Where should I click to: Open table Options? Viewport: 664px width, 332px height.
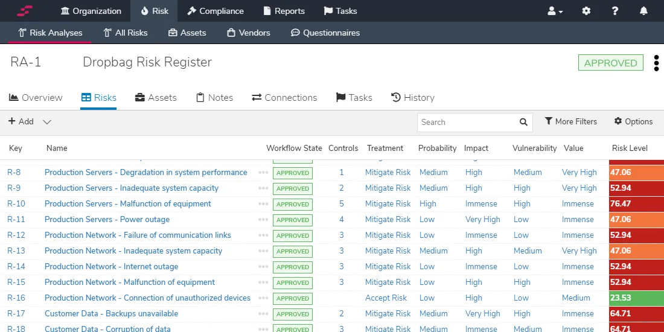point(633,121)
